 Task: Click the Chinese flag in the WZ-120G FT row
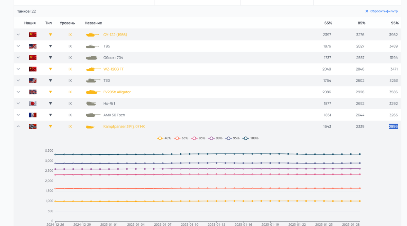coord(33,69)
